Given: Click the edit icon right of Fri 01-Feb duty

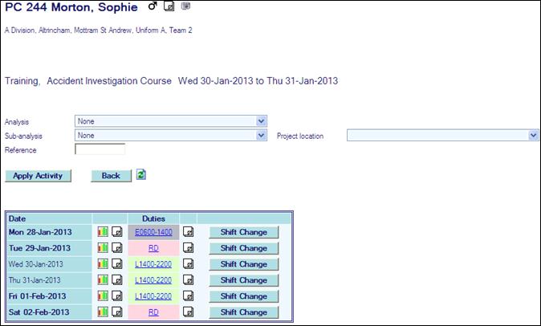Looking at the screenshot, I should [x=189, y=296].
